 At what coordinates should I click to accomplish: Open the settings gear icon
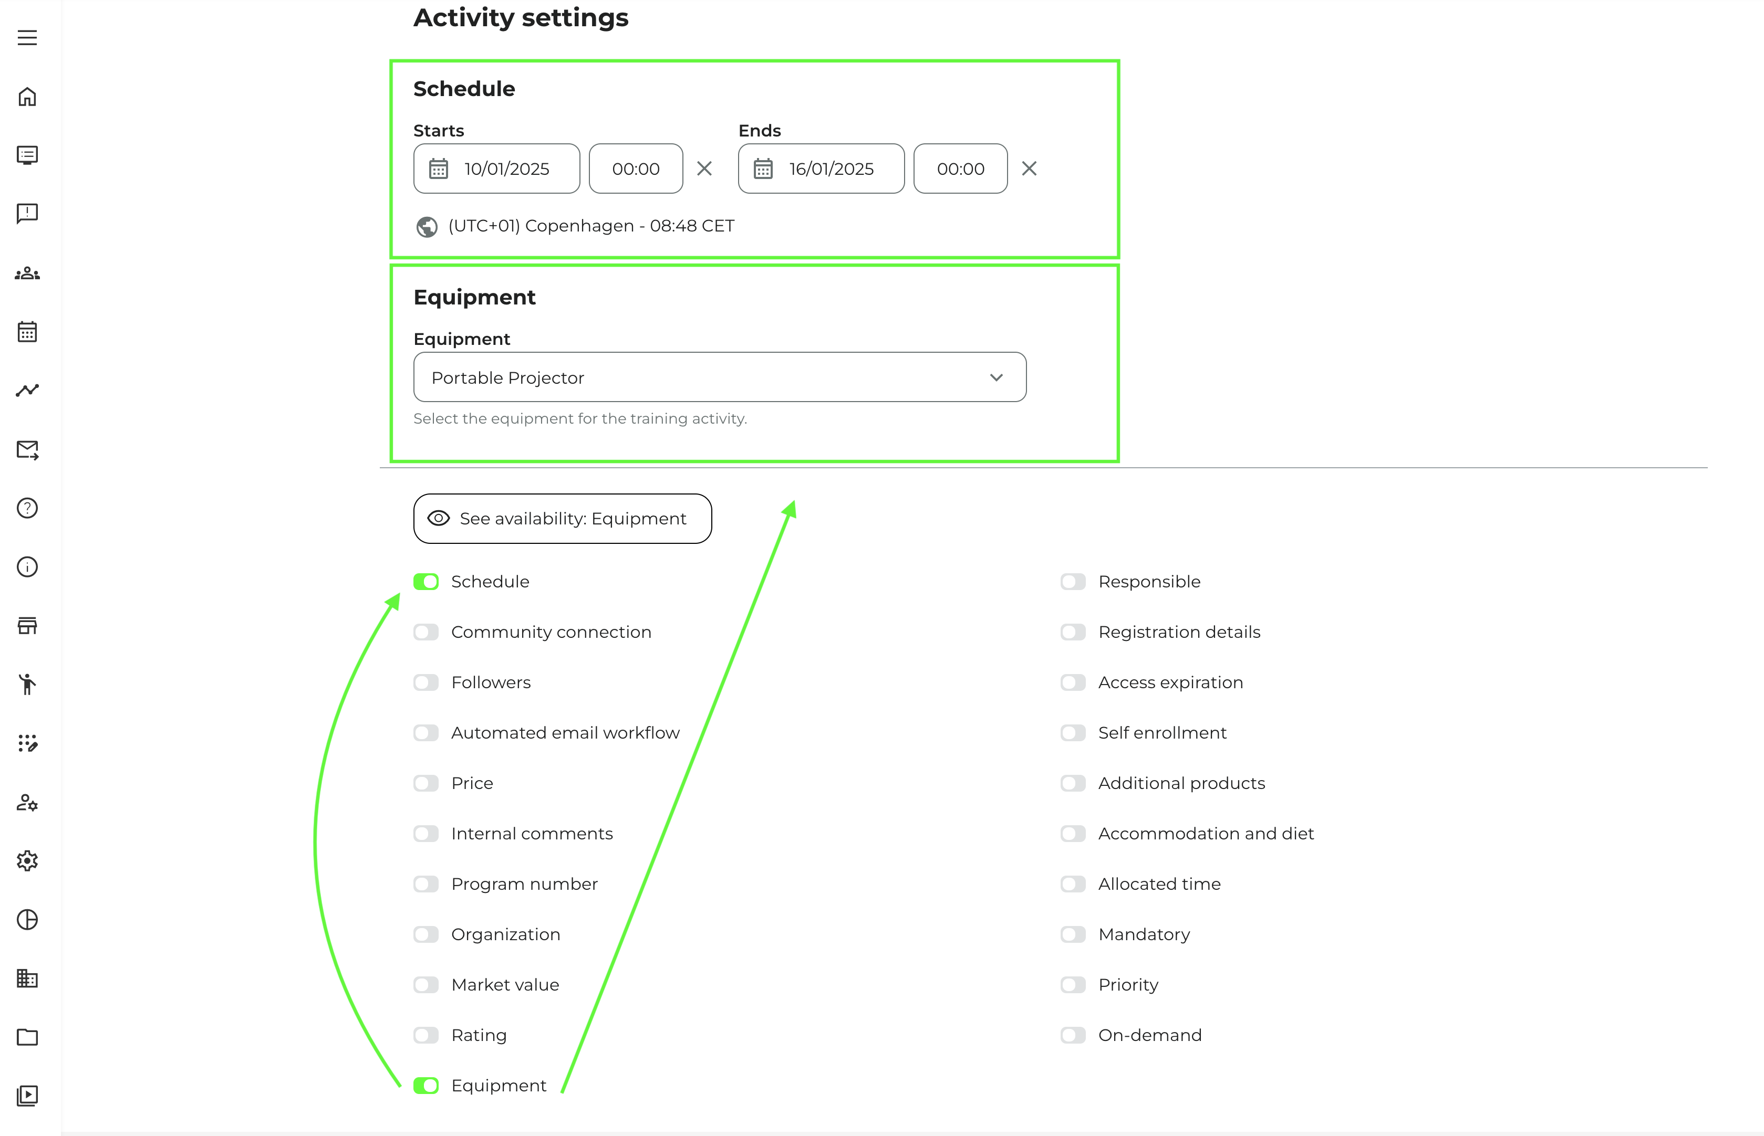tap(27, 861)
